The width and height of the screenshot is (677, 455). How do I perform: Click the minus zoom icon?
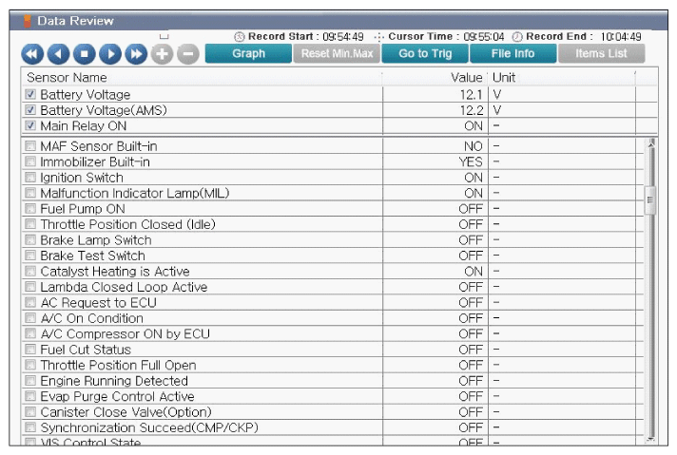click(187, 54)
